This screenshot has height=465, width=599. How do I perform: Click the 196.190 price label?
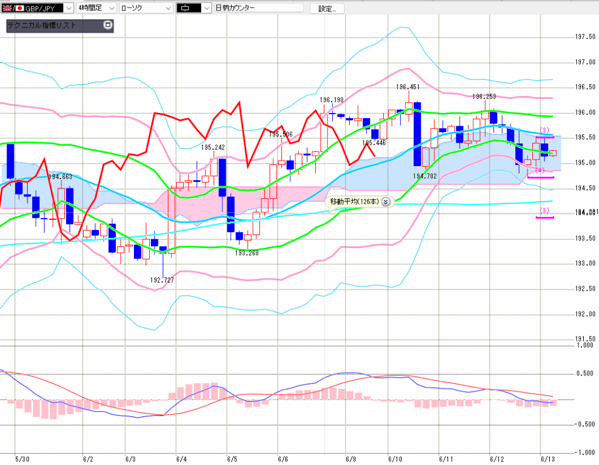click(332, 100)
